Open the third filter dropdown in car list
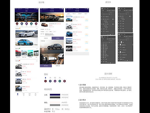The width and height of the screenshot is (150, 113). click(x=80, y=14)
